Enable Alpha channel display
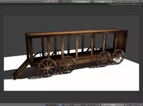Viewport: 143px width, 106px height. [56, 105]
